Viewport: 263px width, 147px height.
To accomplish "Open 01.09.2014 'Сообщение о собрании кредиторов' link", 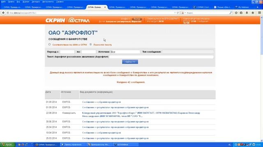I will [102, 102].
